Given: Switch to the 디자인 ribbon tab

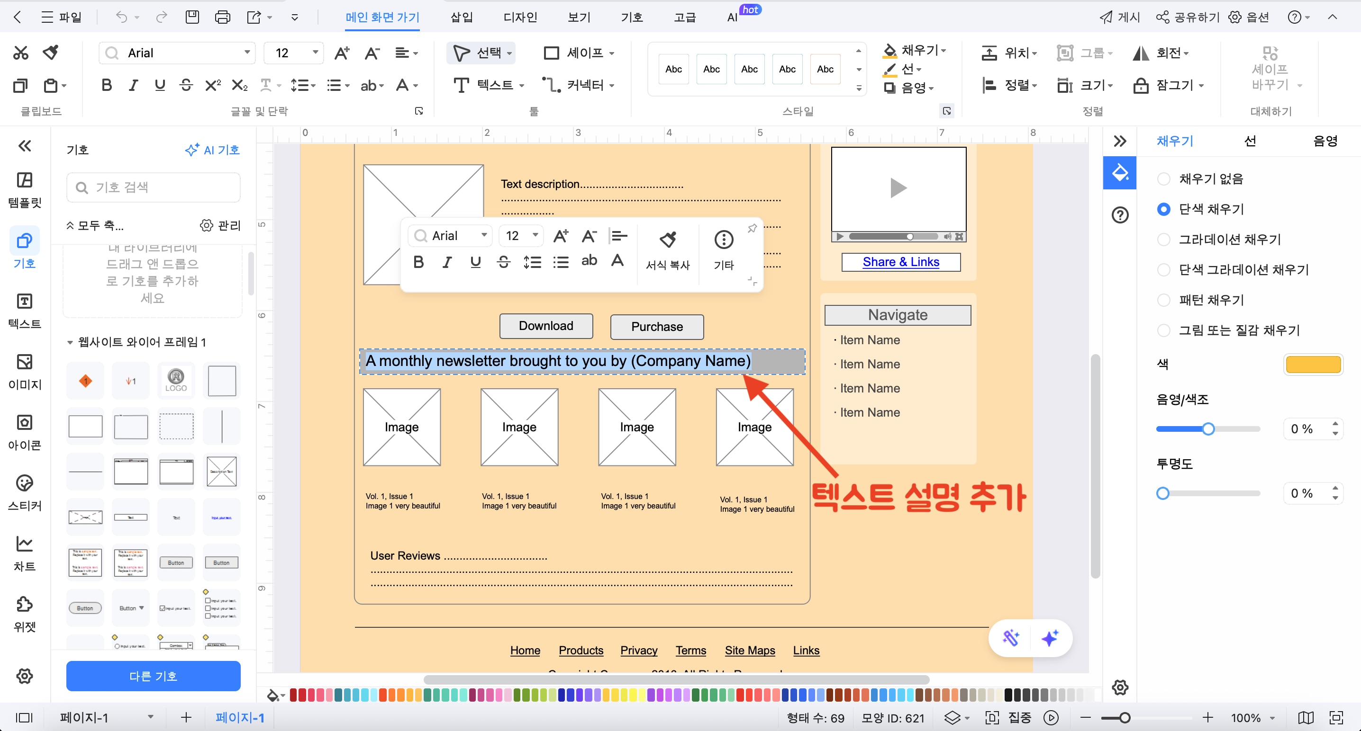Looking at the screenshot, I should (520, 18).
